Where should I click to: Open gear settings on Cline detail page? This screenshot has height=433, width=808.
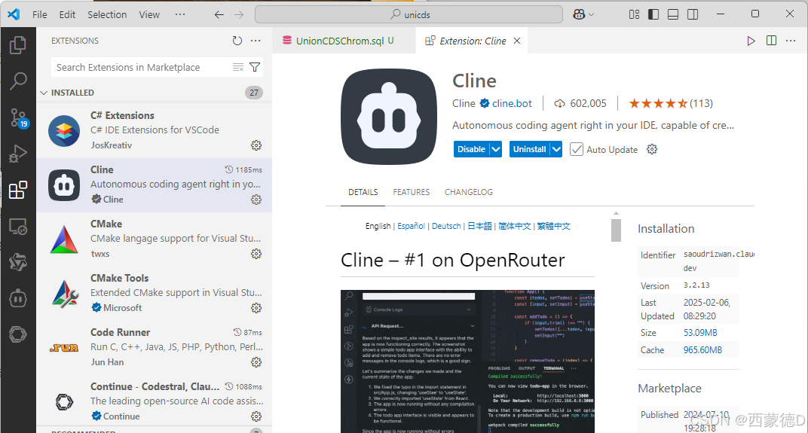click(652, 149)
